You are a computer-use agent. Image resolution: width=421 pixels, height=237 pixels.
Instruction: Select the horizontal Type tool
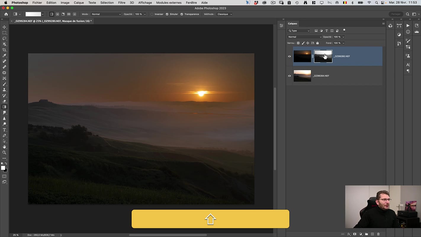click(4, 130)
